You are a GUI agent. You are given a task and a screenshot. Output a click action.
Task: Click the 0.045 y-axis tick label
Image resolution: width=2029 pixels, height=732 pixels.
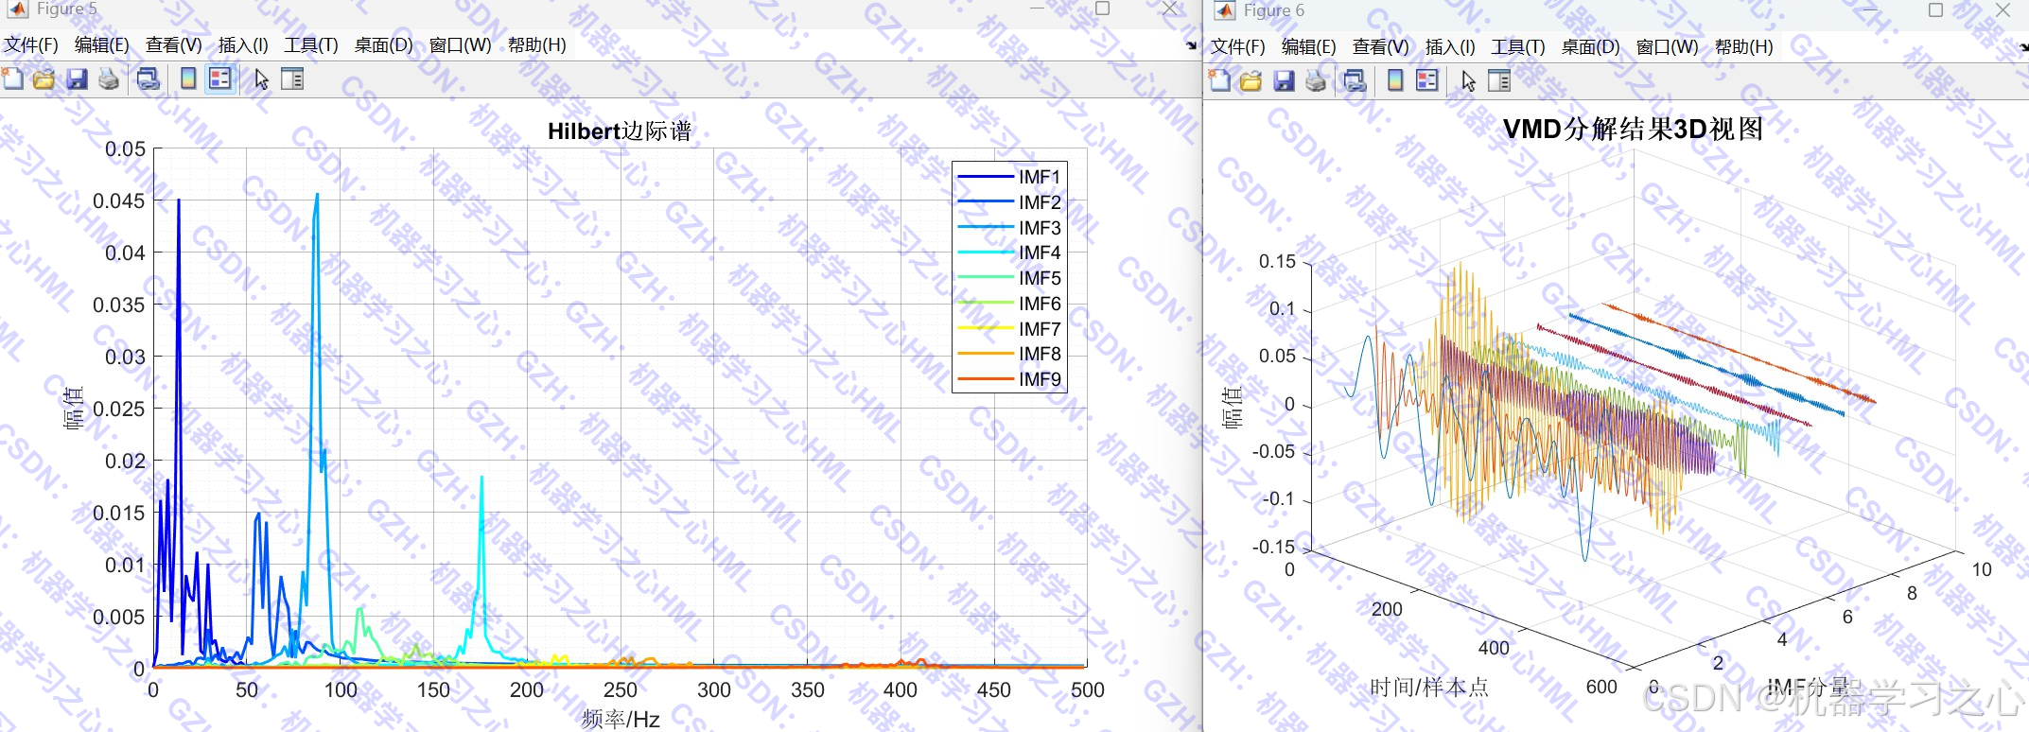coord(119,200)
